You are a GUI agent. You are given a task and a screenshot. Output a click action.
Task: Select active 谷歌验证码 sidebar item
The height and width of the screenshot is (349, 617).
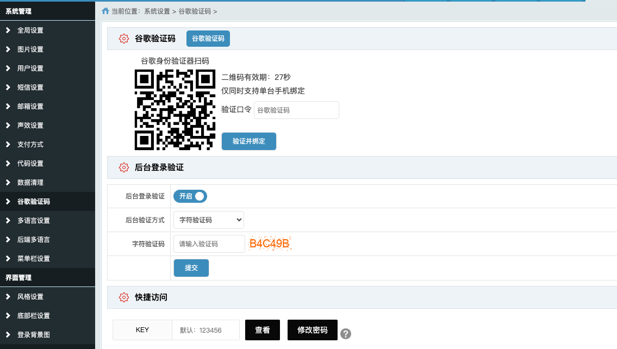pyautogui.click(x=48, y=202)
